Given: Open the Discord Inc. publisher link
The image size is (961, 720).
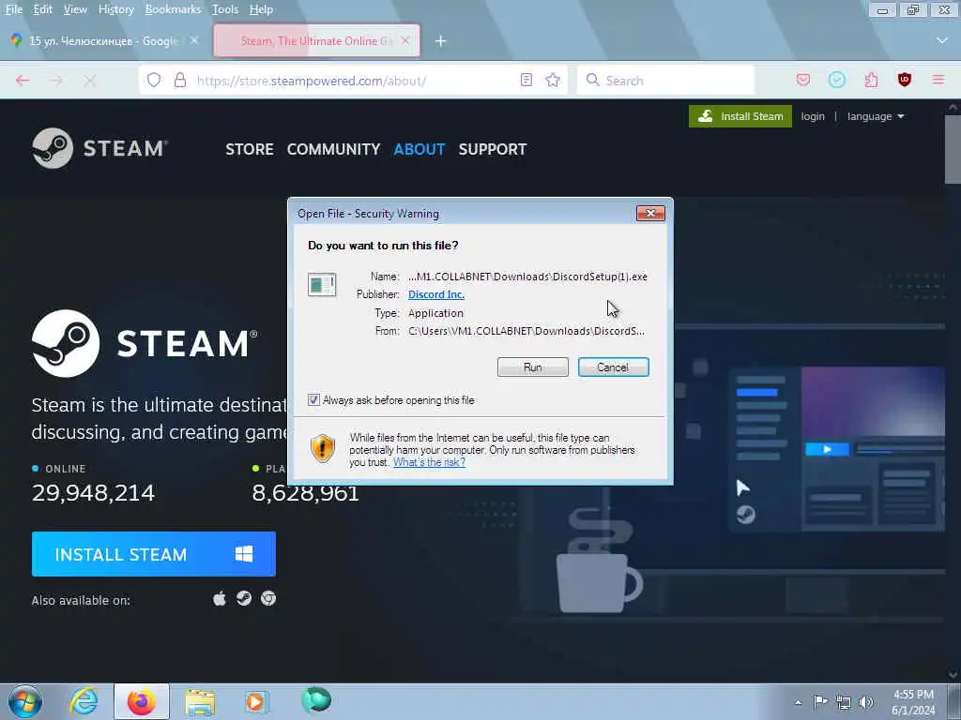Looking at the screenshot, I should pos(436,293).
